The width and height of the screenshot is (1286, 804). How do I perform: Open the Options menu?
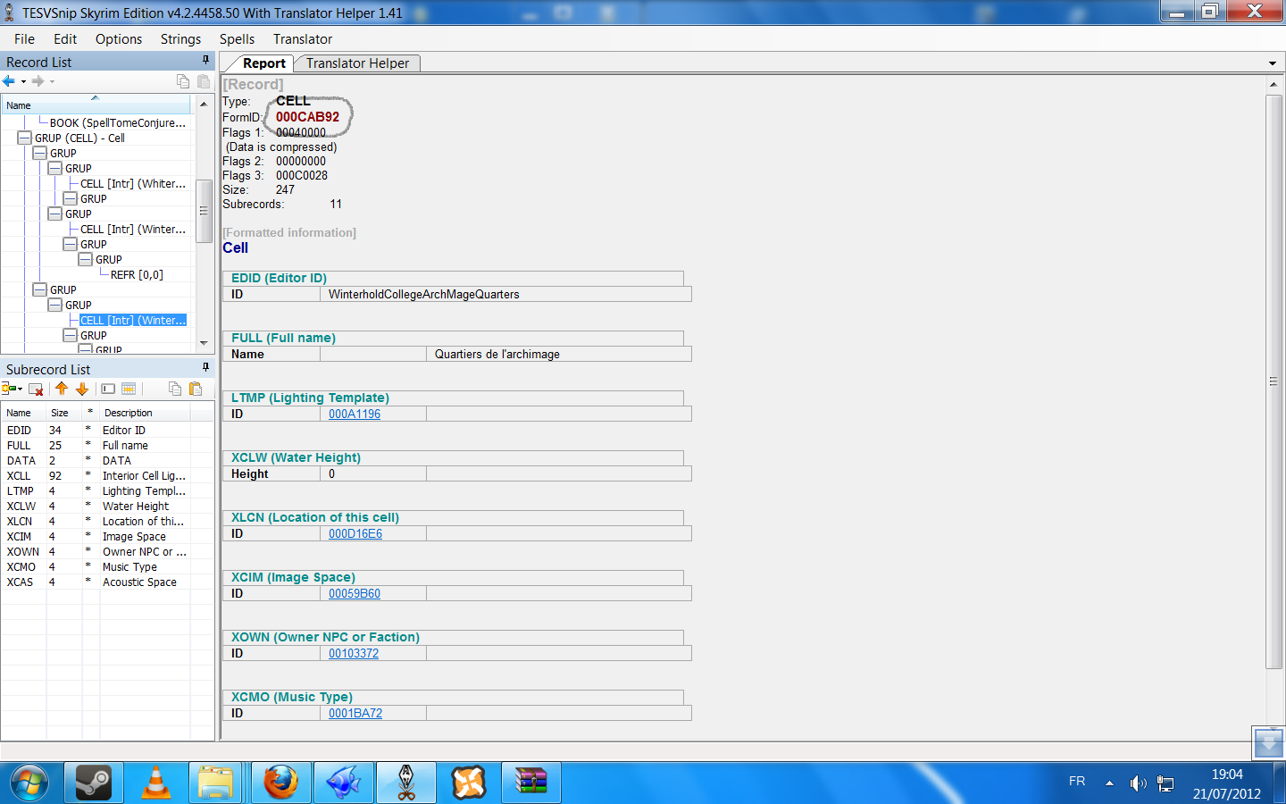pyautogui.click(x=119, y=39)
